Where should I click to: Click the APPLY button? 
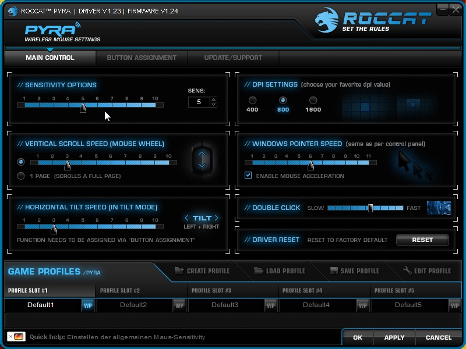(394, 337)
